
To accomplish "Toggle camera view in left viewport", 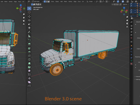I will tap(24, 21).
